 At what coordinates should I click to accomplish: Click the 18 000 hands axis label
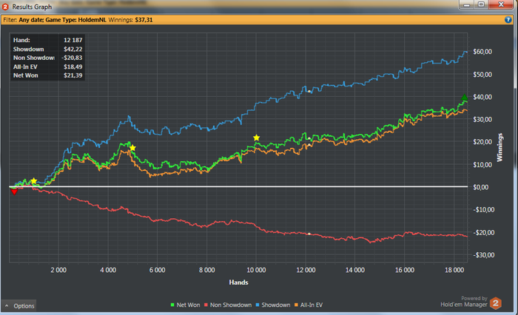click(454, 270)
